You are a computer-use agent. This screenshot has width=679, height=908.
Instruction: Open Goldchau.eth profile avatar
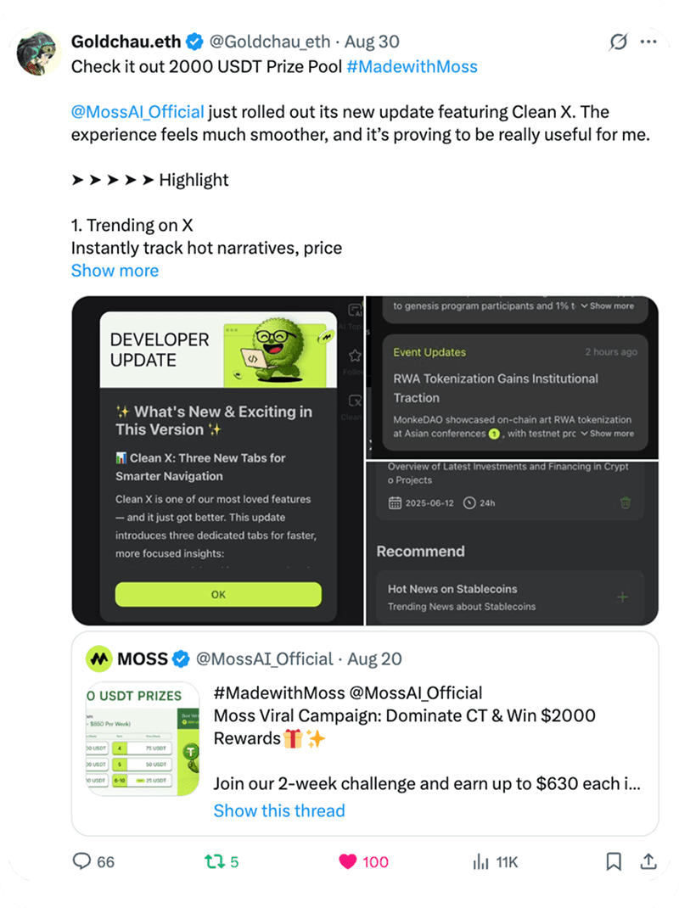coord(38,53)
